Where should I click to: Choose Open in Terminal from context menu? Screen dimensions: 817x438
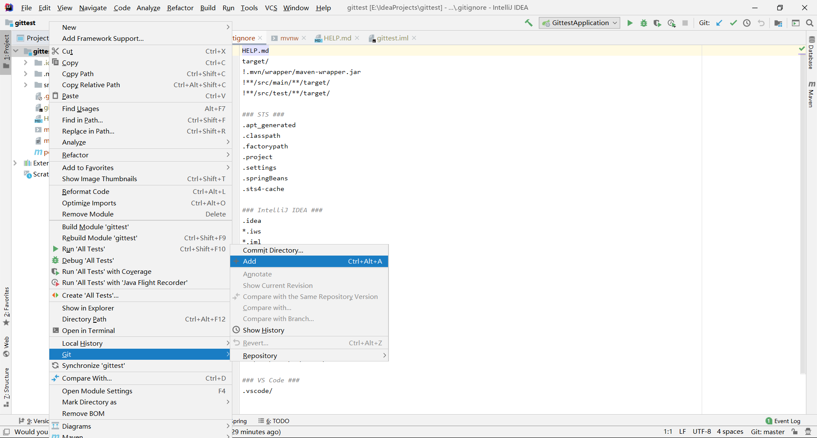tap(140, 330)
